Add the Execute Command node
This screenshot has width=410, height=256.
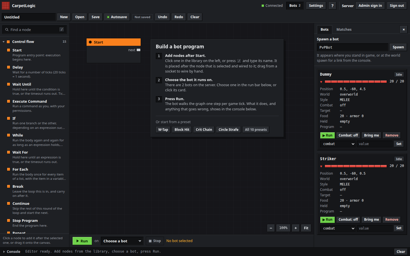coord(34,106)
